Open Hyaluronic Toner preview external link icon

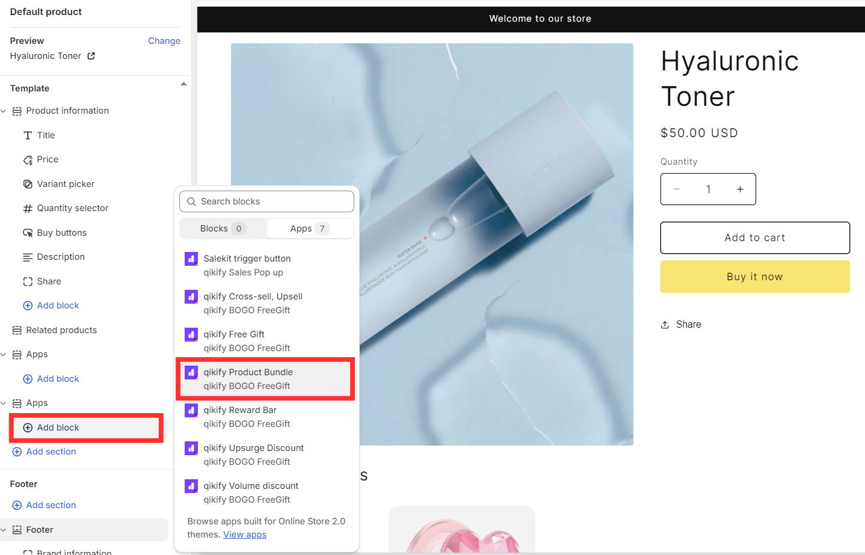(91, 56)
